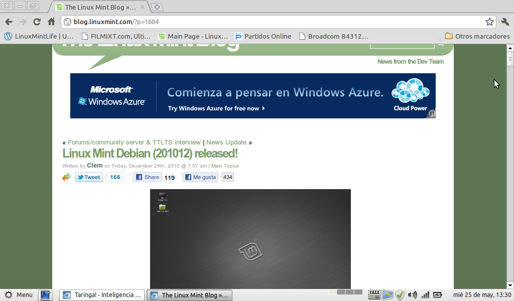Click the scrollbar up arrow

coord(510,48)
